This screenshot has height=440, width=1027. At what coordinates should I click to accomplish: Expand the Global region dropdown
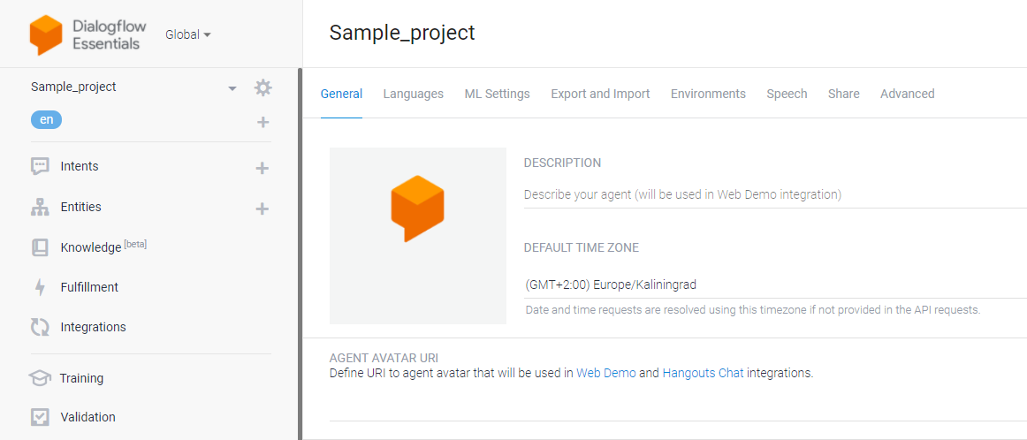tap(188, 34)
